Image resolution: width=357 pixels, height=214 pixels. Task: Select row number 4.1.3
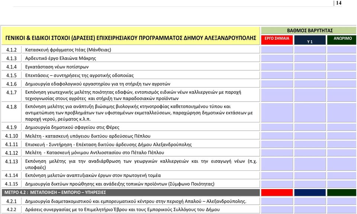[12, 58]
